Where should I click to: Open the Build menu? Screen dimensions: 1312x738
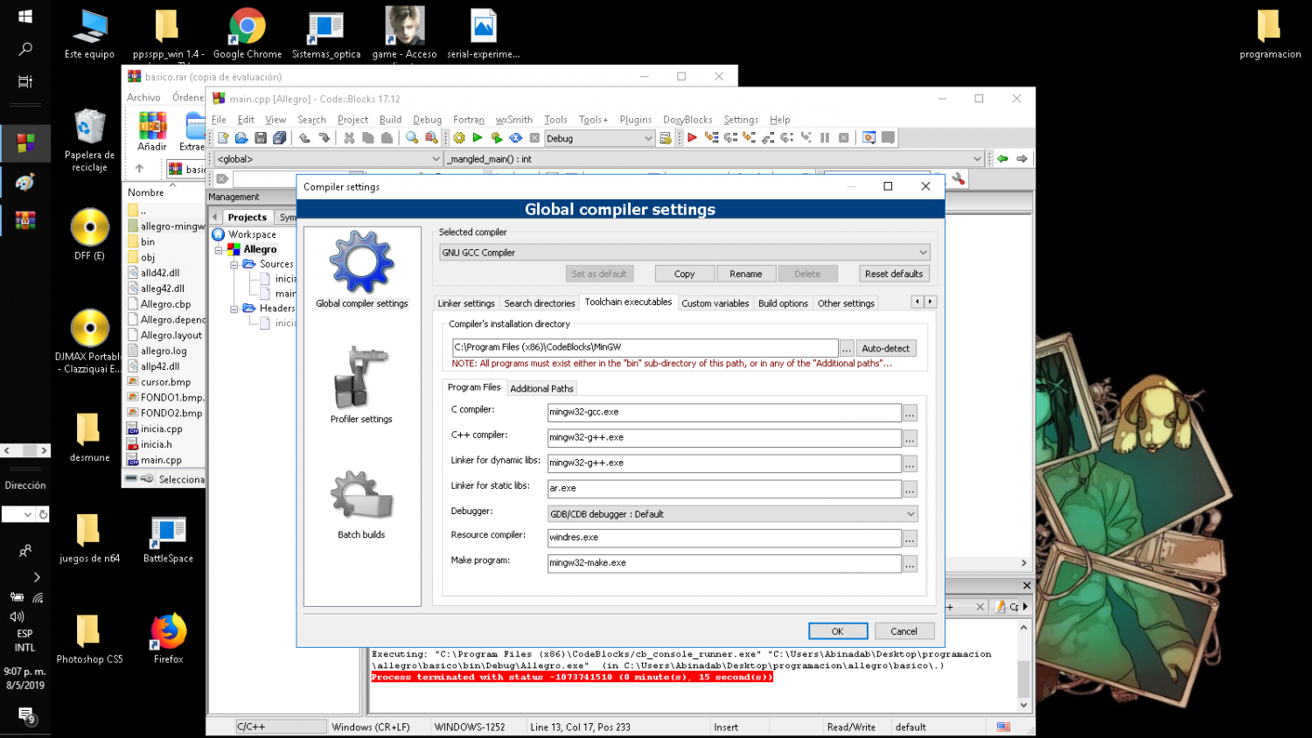click(390, 120)
